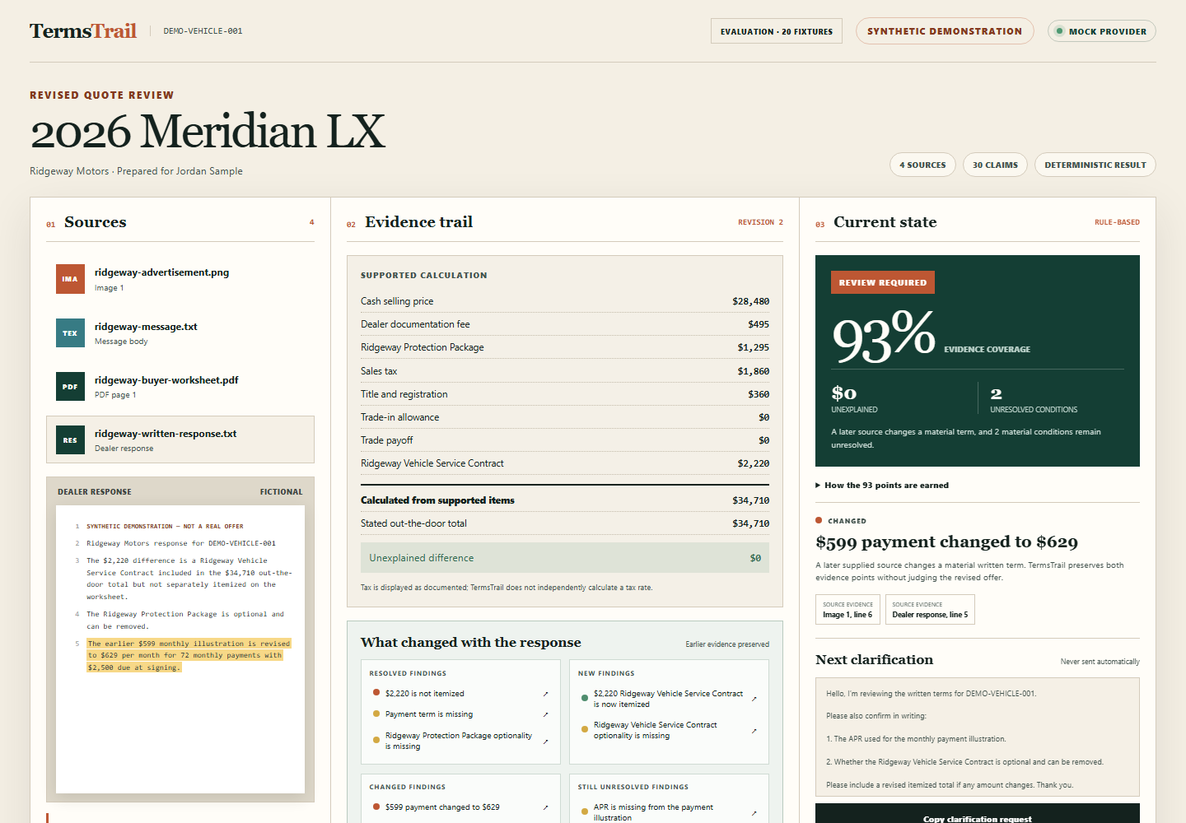Click the '93%' evidence coverage figure
This screenshot has width=1186, height=823.
pos(884,336)
